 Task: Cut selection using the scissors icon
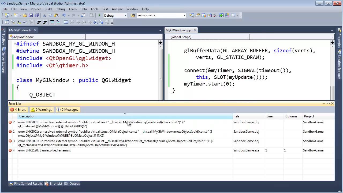tap(44, 15)
